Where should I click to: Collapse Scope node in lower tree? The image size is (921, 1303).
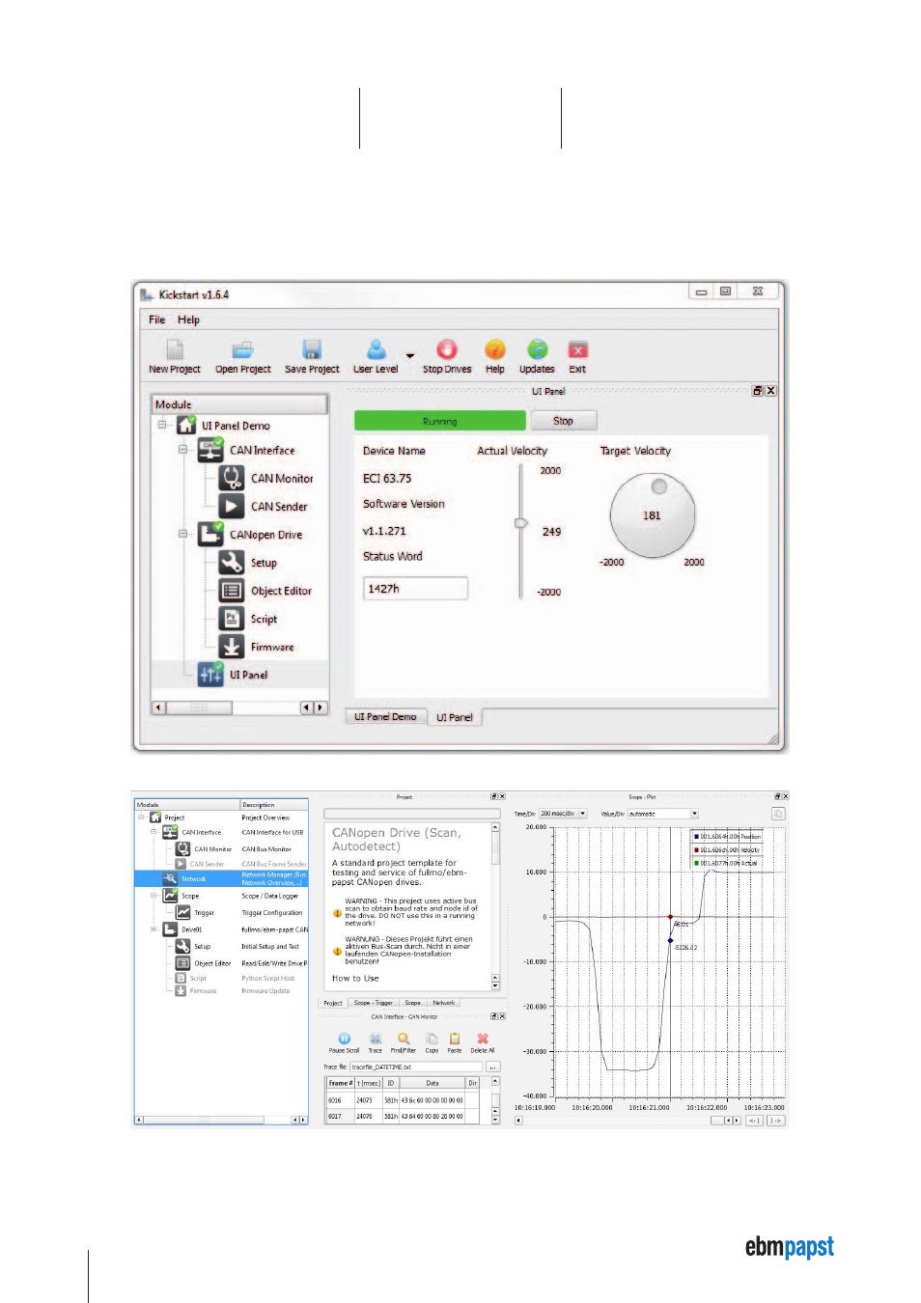(153, 896)
